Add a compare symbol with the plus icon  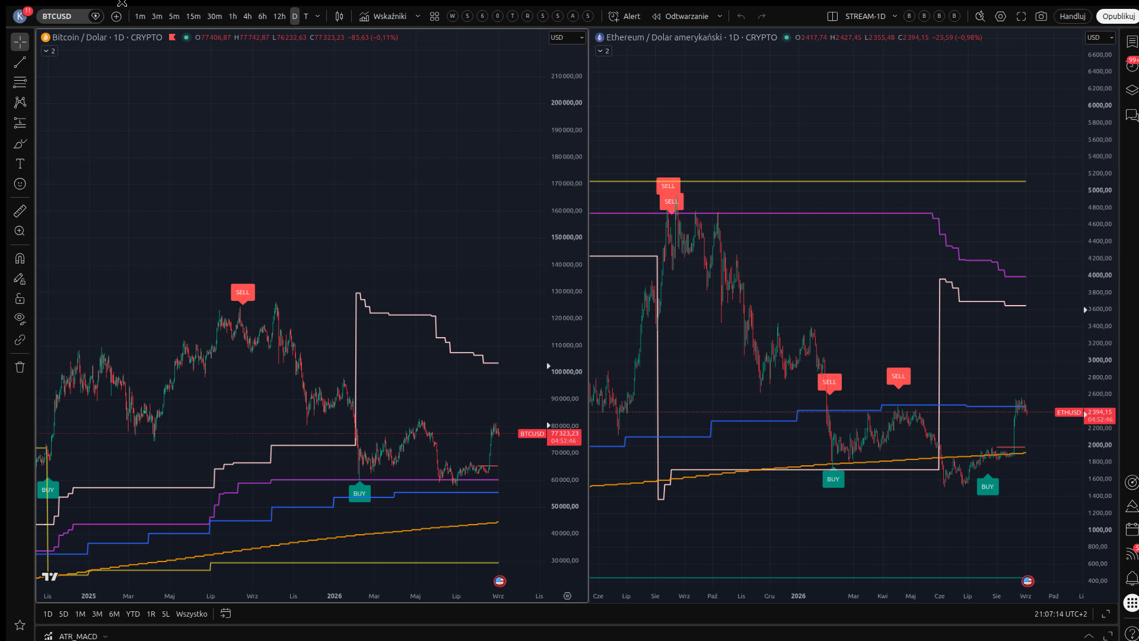[116, 16]
